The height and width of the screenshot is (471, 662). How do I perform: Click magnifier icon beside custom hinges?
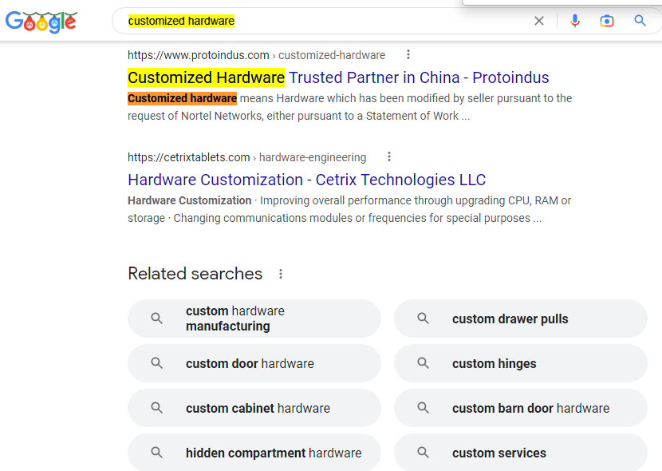coord(423,363)
